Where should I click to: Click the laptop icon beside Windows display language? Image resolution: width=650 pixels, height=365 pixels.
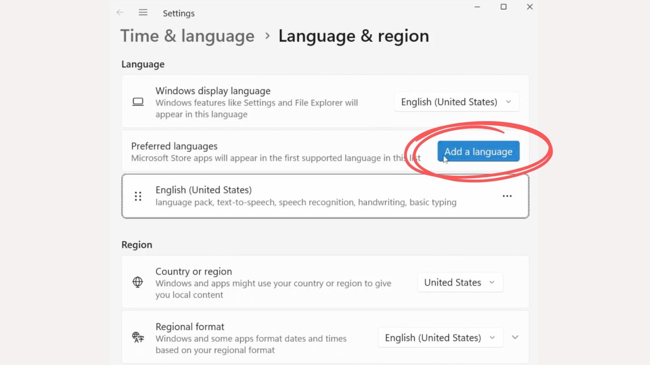click(138, 102)
